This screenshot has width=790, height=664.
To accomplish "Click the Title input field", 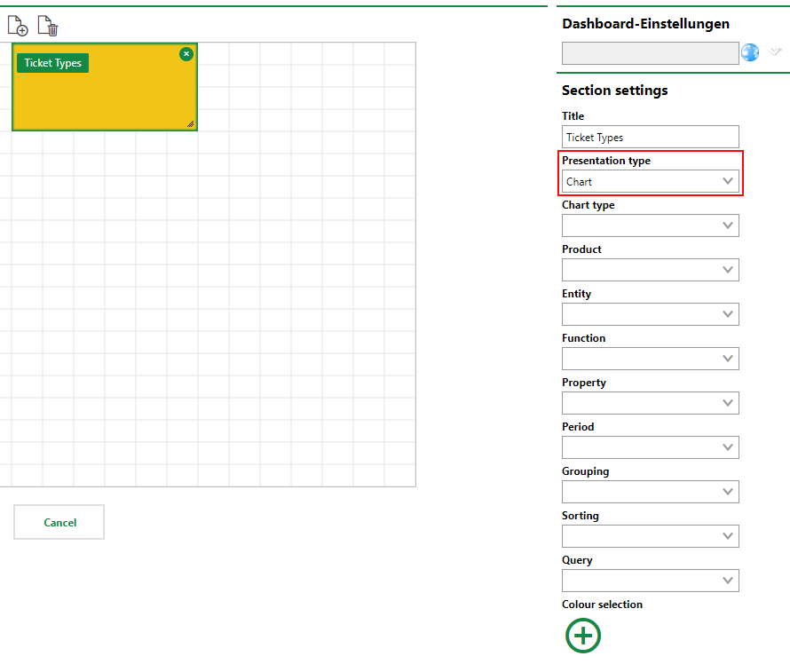I will pos(650,137).
